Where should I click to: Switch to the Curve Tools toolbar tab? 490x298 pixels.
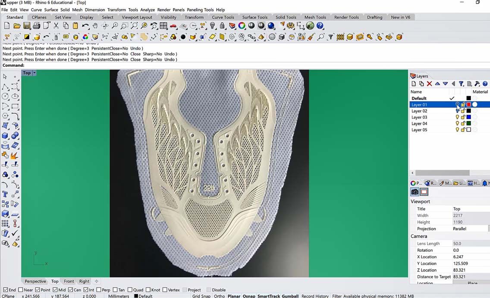pos(223,17)
